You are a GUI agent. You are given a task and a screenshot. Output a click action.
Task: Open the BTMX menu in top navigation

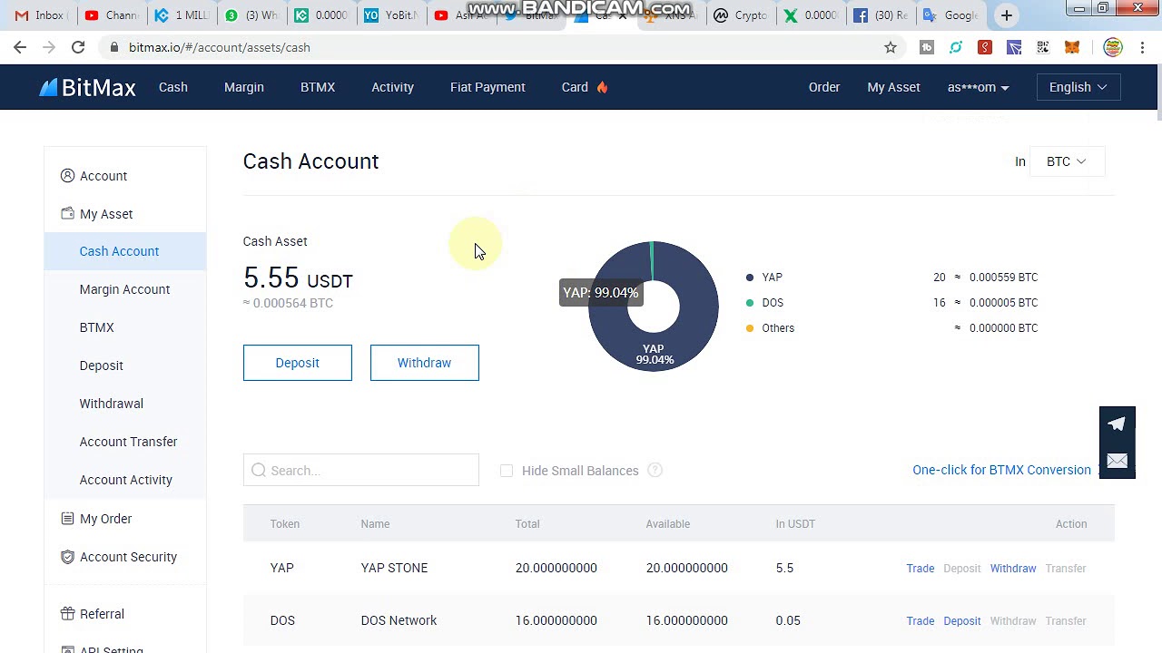tap(318, 87)
